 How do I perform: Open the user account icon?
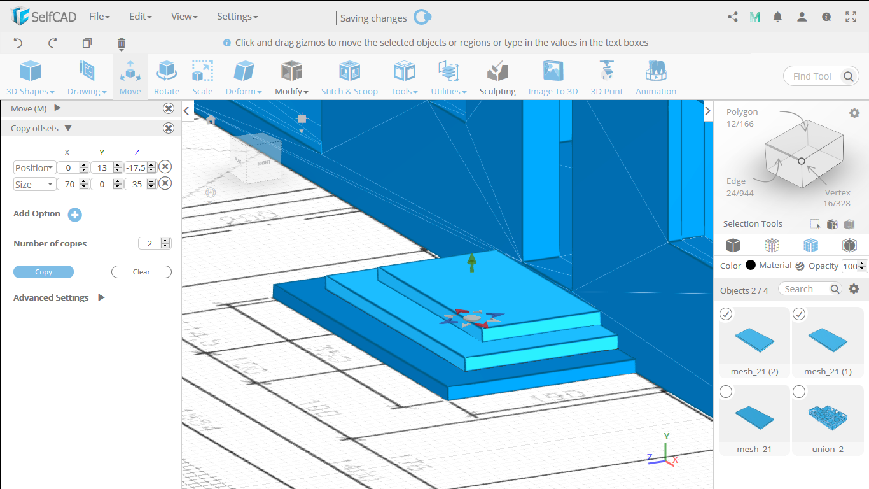(x=802, y=17)
